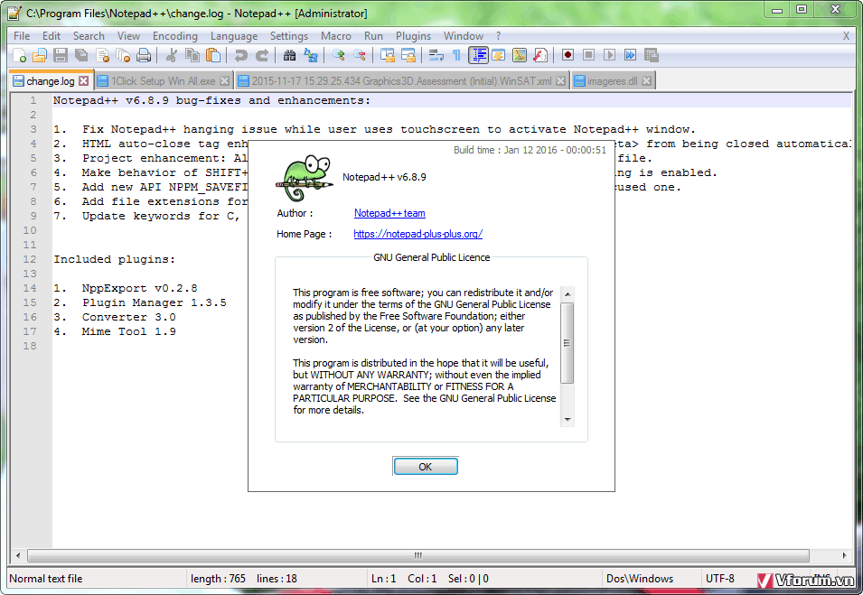
Task: Click the licence text scrollbar down arrow
Action: coord(568,419)
